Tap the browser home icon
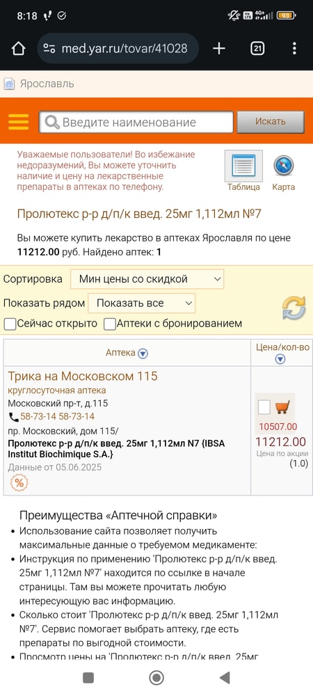 point(18,49)
